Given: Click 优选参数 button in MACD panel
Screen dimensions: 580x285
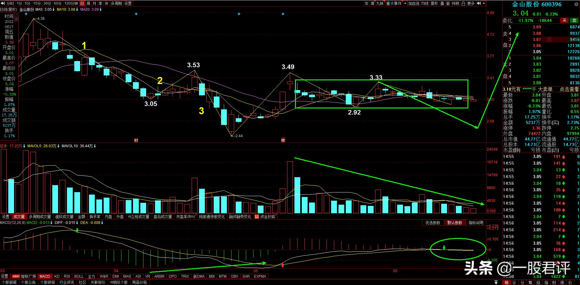Looking at the screenshot, I should pyautogui.click(x=433, y=223).
